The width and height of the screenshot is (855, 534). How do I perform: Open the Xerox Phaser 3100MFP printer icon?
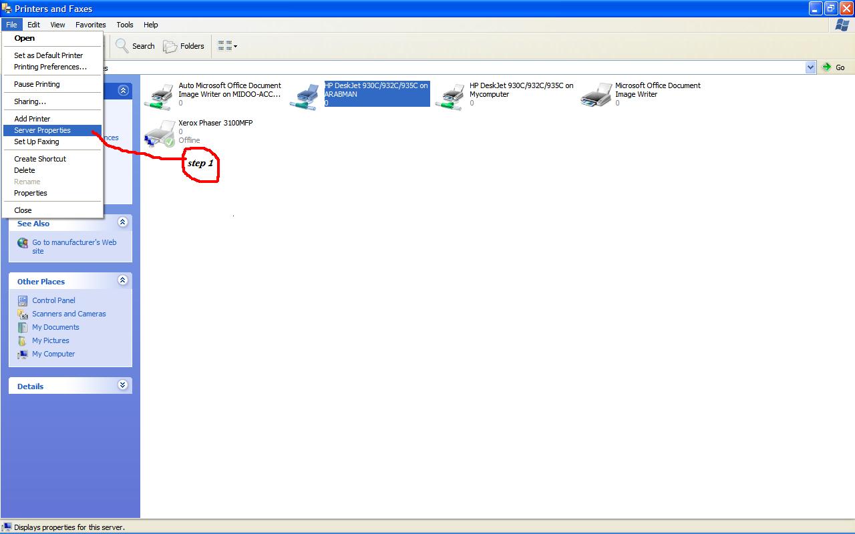(x=159, y=133)
